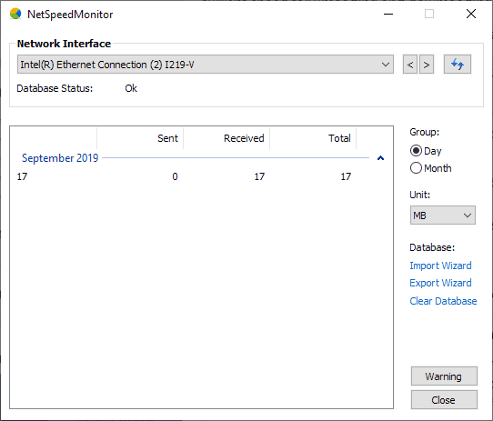This screenshot has height=421, width=493.
Task: Click the Sent value 0 cell
Action: click(175, 176)
